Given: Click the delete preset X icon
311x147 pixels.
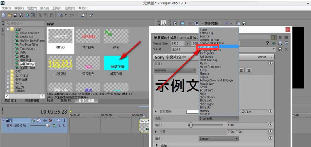Looking at the screenshot, I should 286,49.
